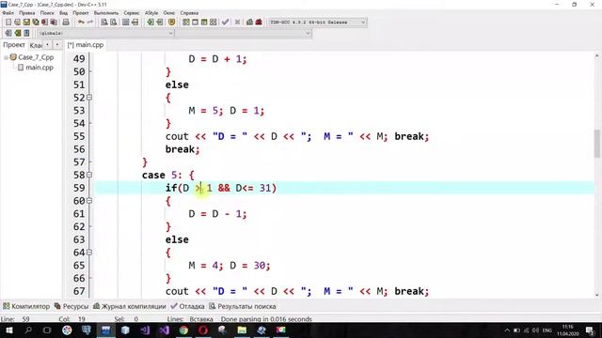This screenshot has height=338, width=602.
Task: Click the third icon on second toolbar row
Action: tap(26, 34)
